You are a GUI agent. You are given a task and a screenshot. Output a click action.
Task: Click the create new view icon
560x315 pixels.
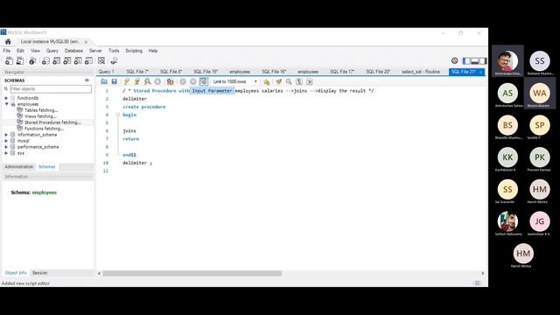(67, 61)
